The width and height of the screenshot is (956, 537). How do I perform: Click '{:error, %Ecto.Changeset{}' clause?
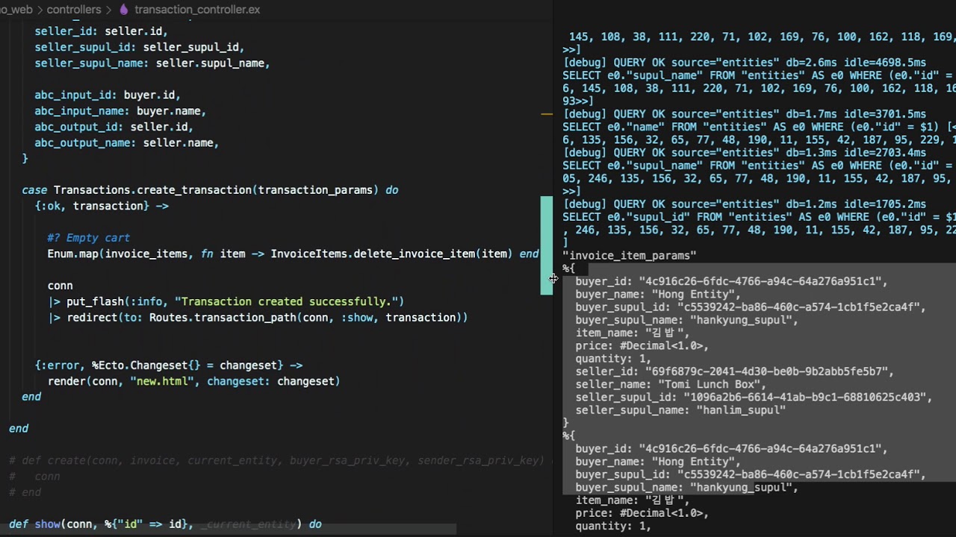(x=169, y=365)
